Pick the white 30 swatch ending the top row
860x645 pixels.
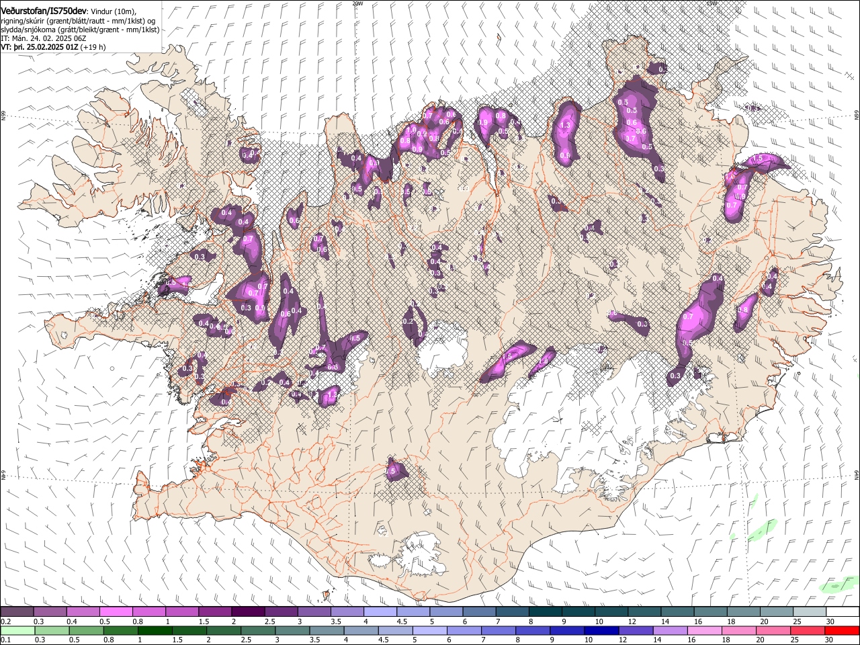point(843,612)
